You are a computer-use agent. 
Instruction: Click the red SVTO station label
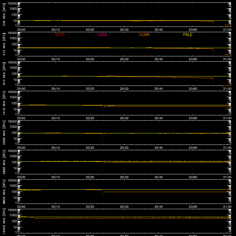click(60, 35)
